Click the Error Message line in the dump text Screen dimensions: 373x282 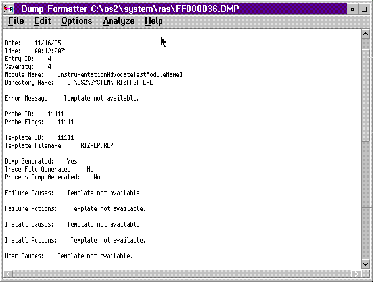point(72,98)
